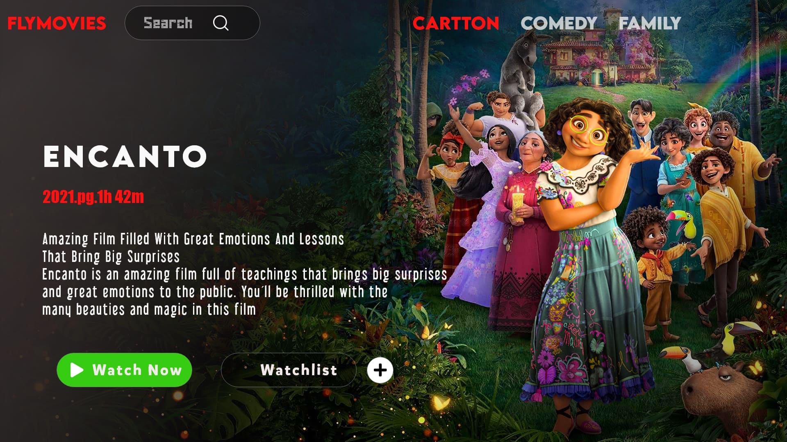Focus the Search text field
This screenshot has height=442, width=787.
(192, 23)
